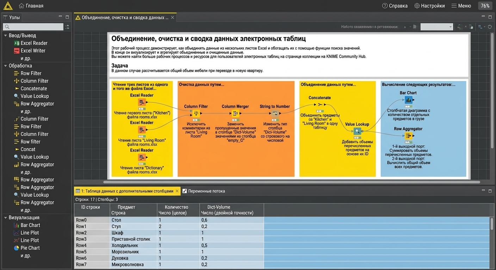The height and width of the screenshot is (270, 496).
Task: Open the empty toolbar combo box
Action: point(436,27)
